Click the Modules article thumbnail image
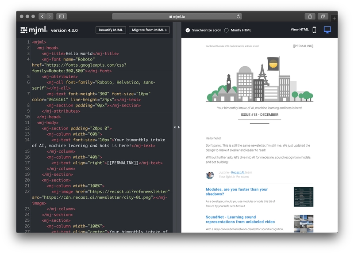 click(304, 197)
